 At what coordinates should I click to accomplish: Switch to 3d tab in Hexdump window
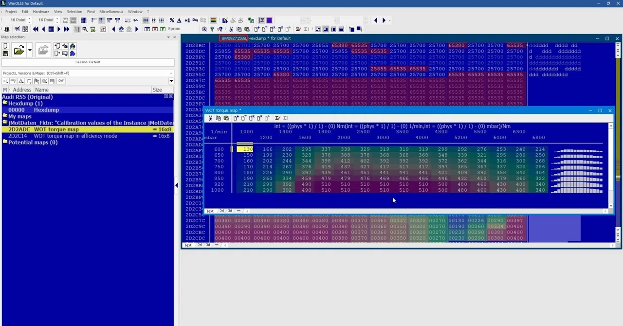click(x=208, y=245)
